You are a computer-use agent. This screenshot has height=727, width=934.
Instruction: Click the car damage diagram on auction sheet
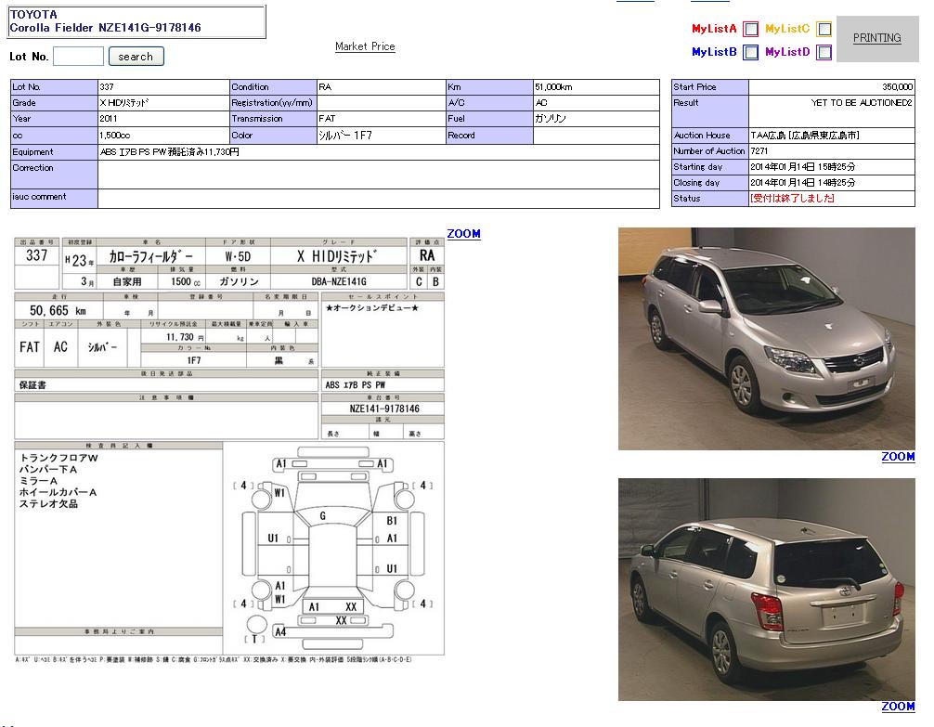[x=334, y=548]
